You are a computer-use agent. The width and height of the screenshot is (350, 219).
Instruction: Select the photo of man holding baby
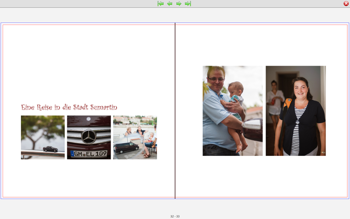click(232, 111)
